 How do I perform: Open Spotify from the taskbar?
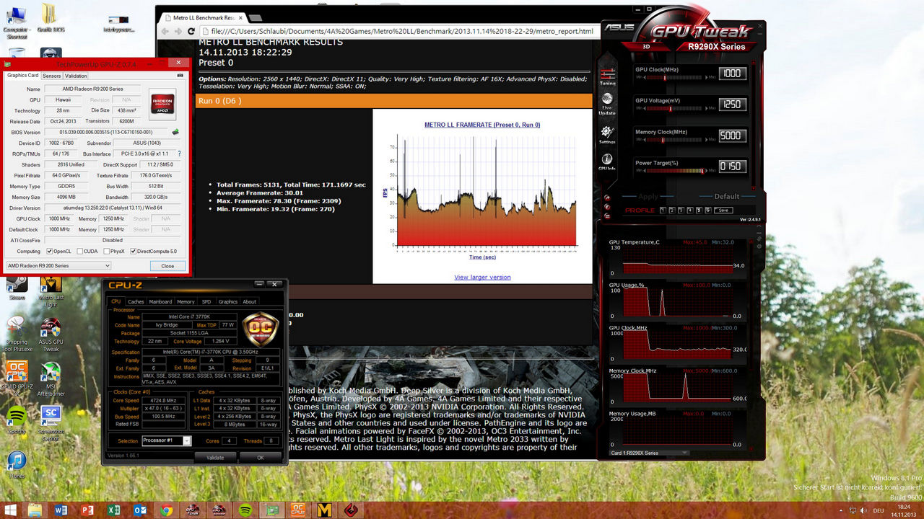(245, 510)
